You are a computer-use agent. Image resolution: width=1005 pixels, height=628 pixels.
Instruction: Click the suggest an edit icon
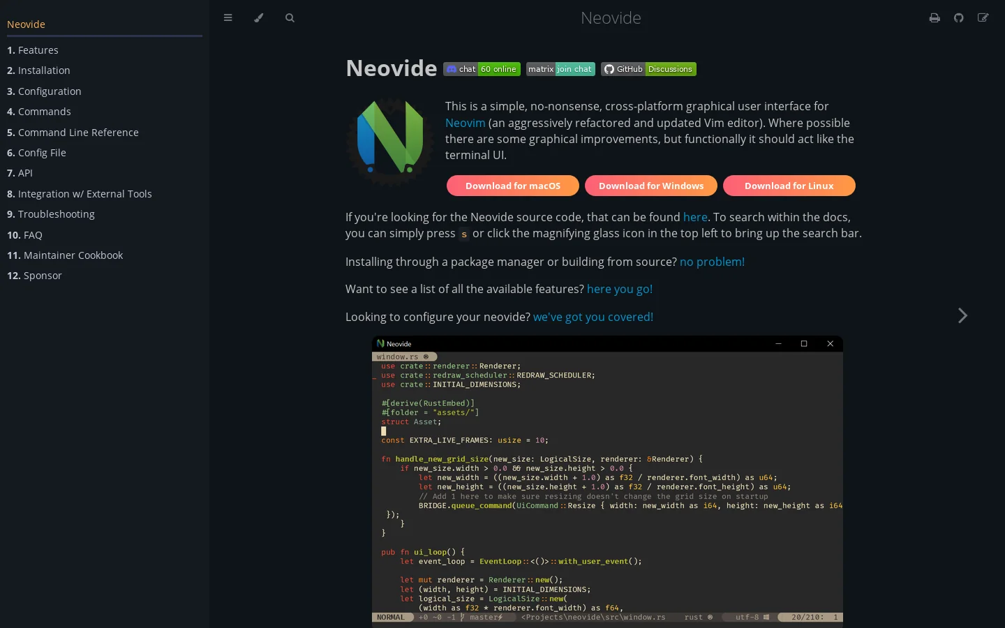pyautogui.click(x=983, y=17)
